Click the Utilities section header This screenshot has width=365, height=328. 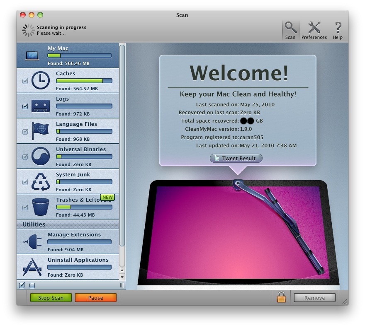[x=68, y=224]
